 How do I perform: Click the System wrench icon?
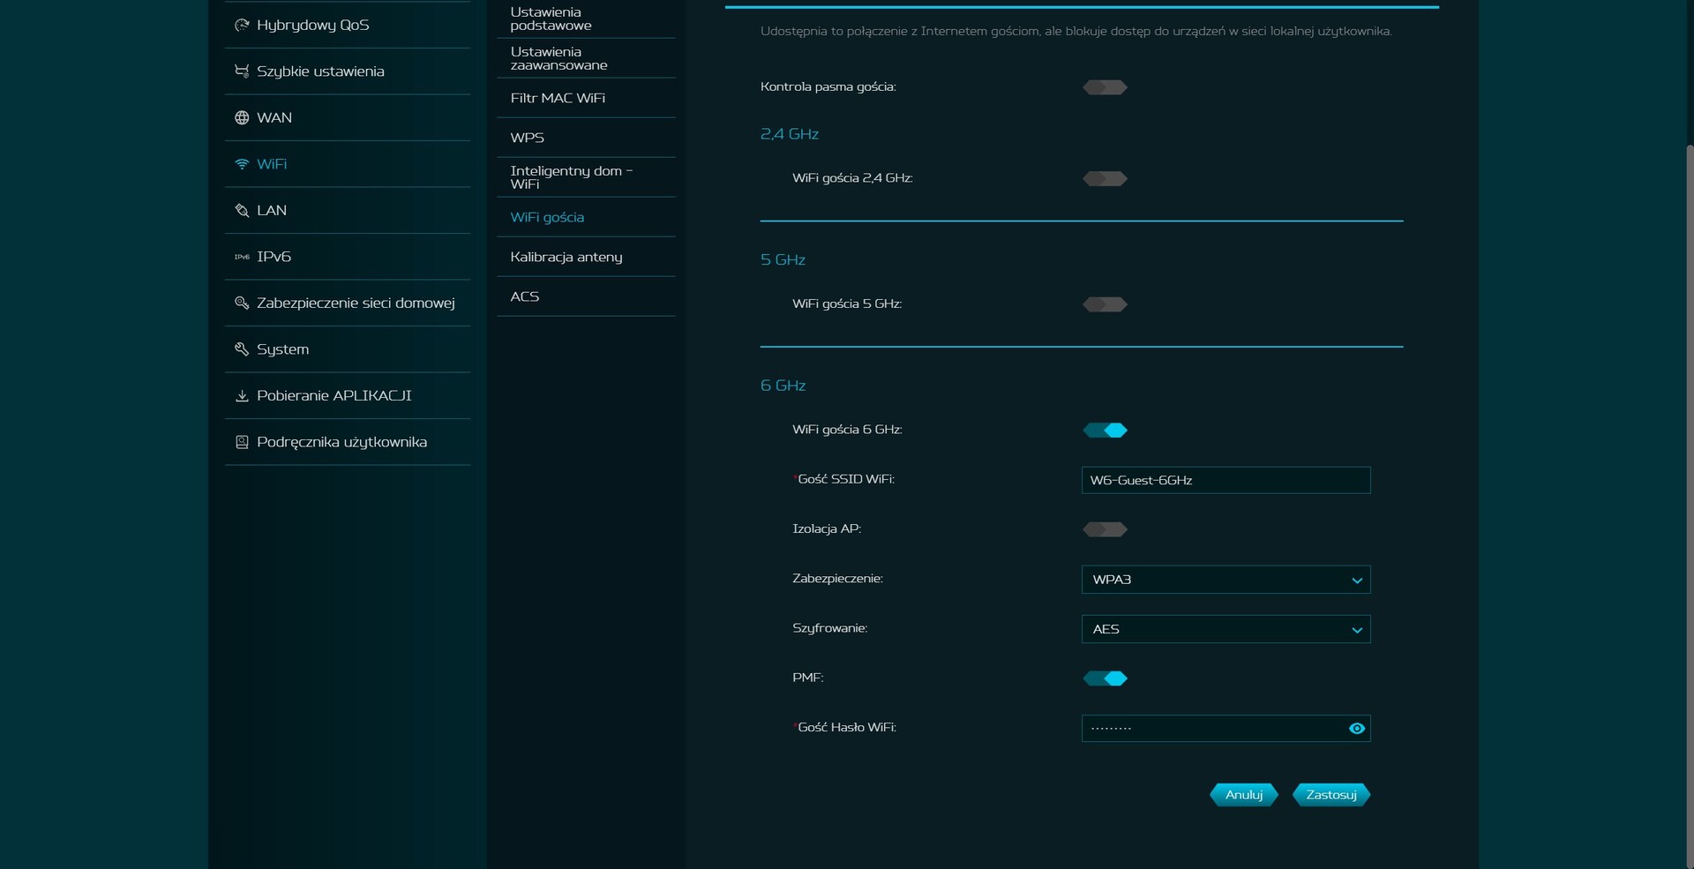coord(242,349)
